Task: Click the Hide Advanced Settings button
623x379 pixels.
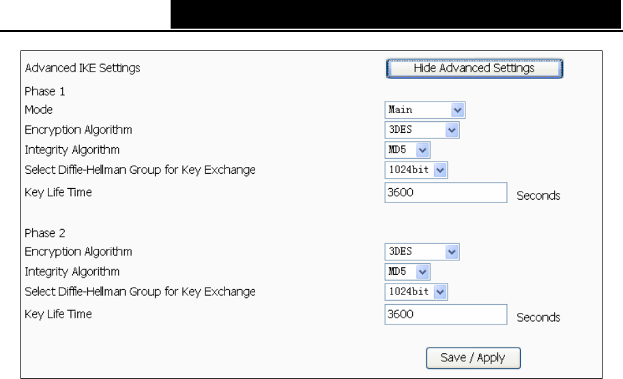Action: click(x=474, y=69)
